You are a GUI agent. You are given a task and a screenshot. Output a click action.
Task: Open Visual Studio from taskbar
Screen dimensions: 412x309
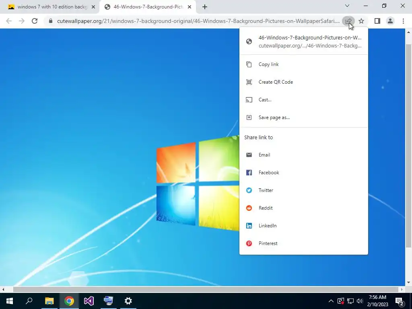tap(89, 301)
